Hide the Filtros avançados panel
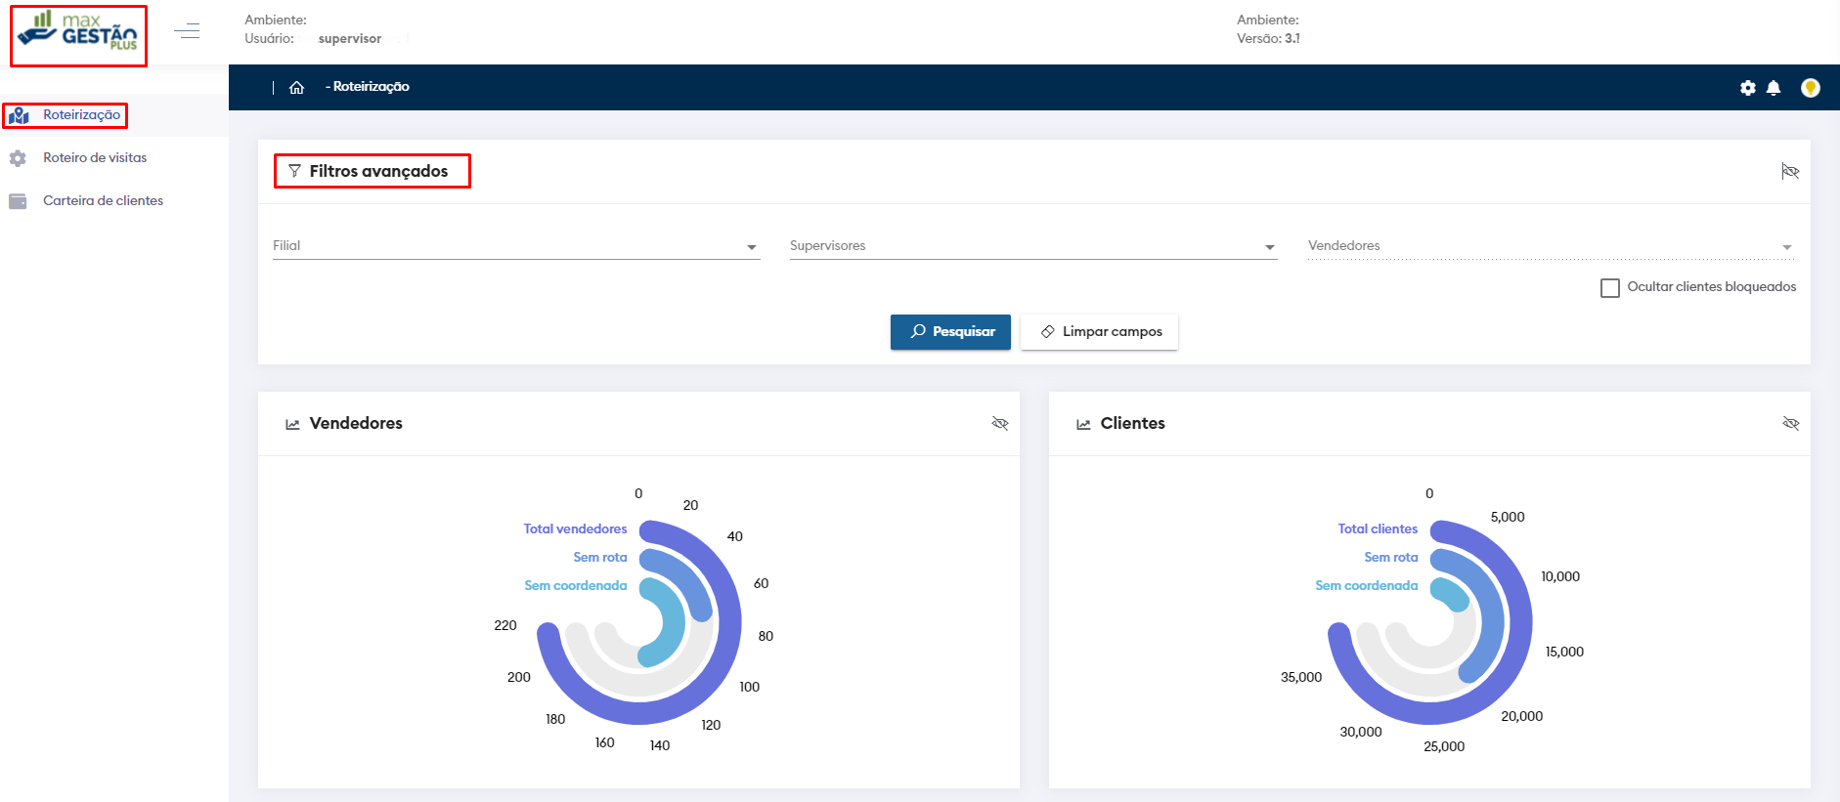This screenshot has width=1840, height=802. click(x=1790, y=172)
